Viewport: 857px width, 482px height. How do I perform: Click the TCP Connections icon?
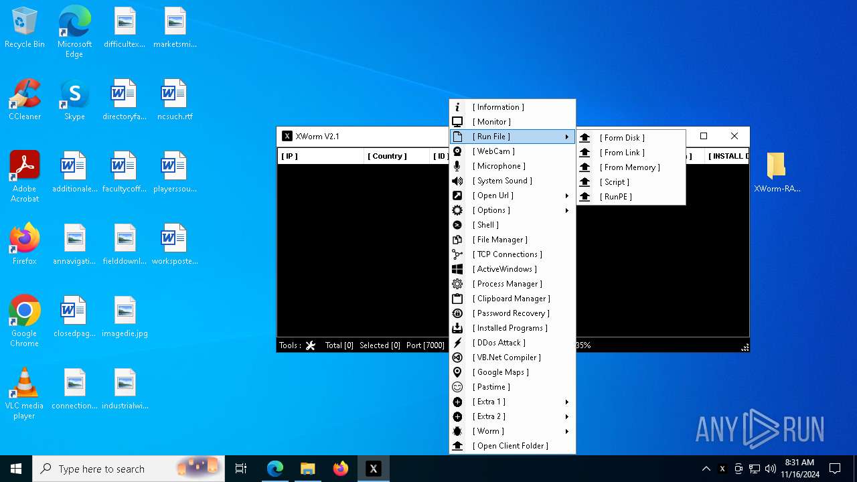click(x=457, y=254)
